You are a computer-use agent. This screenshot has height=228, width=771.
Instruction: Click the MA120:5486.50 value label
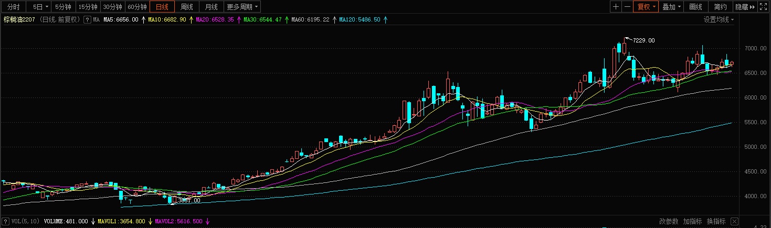[x=360, y=20]
